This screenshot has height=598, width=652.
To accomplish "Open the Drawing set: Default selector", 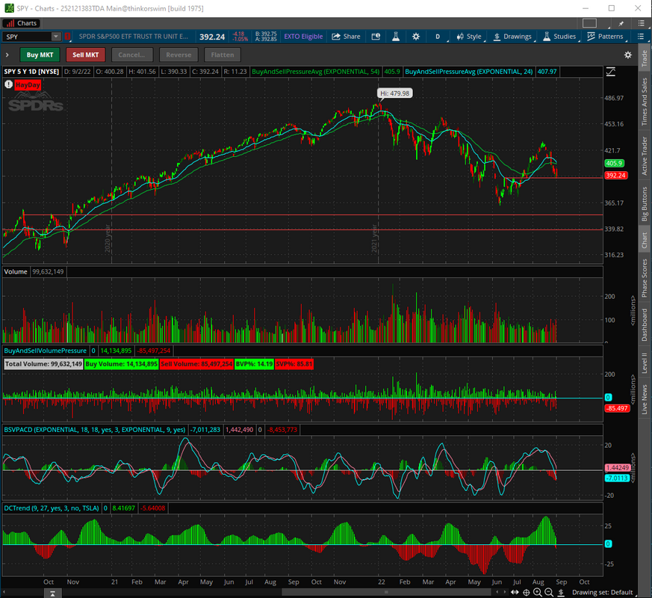I will (602, 592).
